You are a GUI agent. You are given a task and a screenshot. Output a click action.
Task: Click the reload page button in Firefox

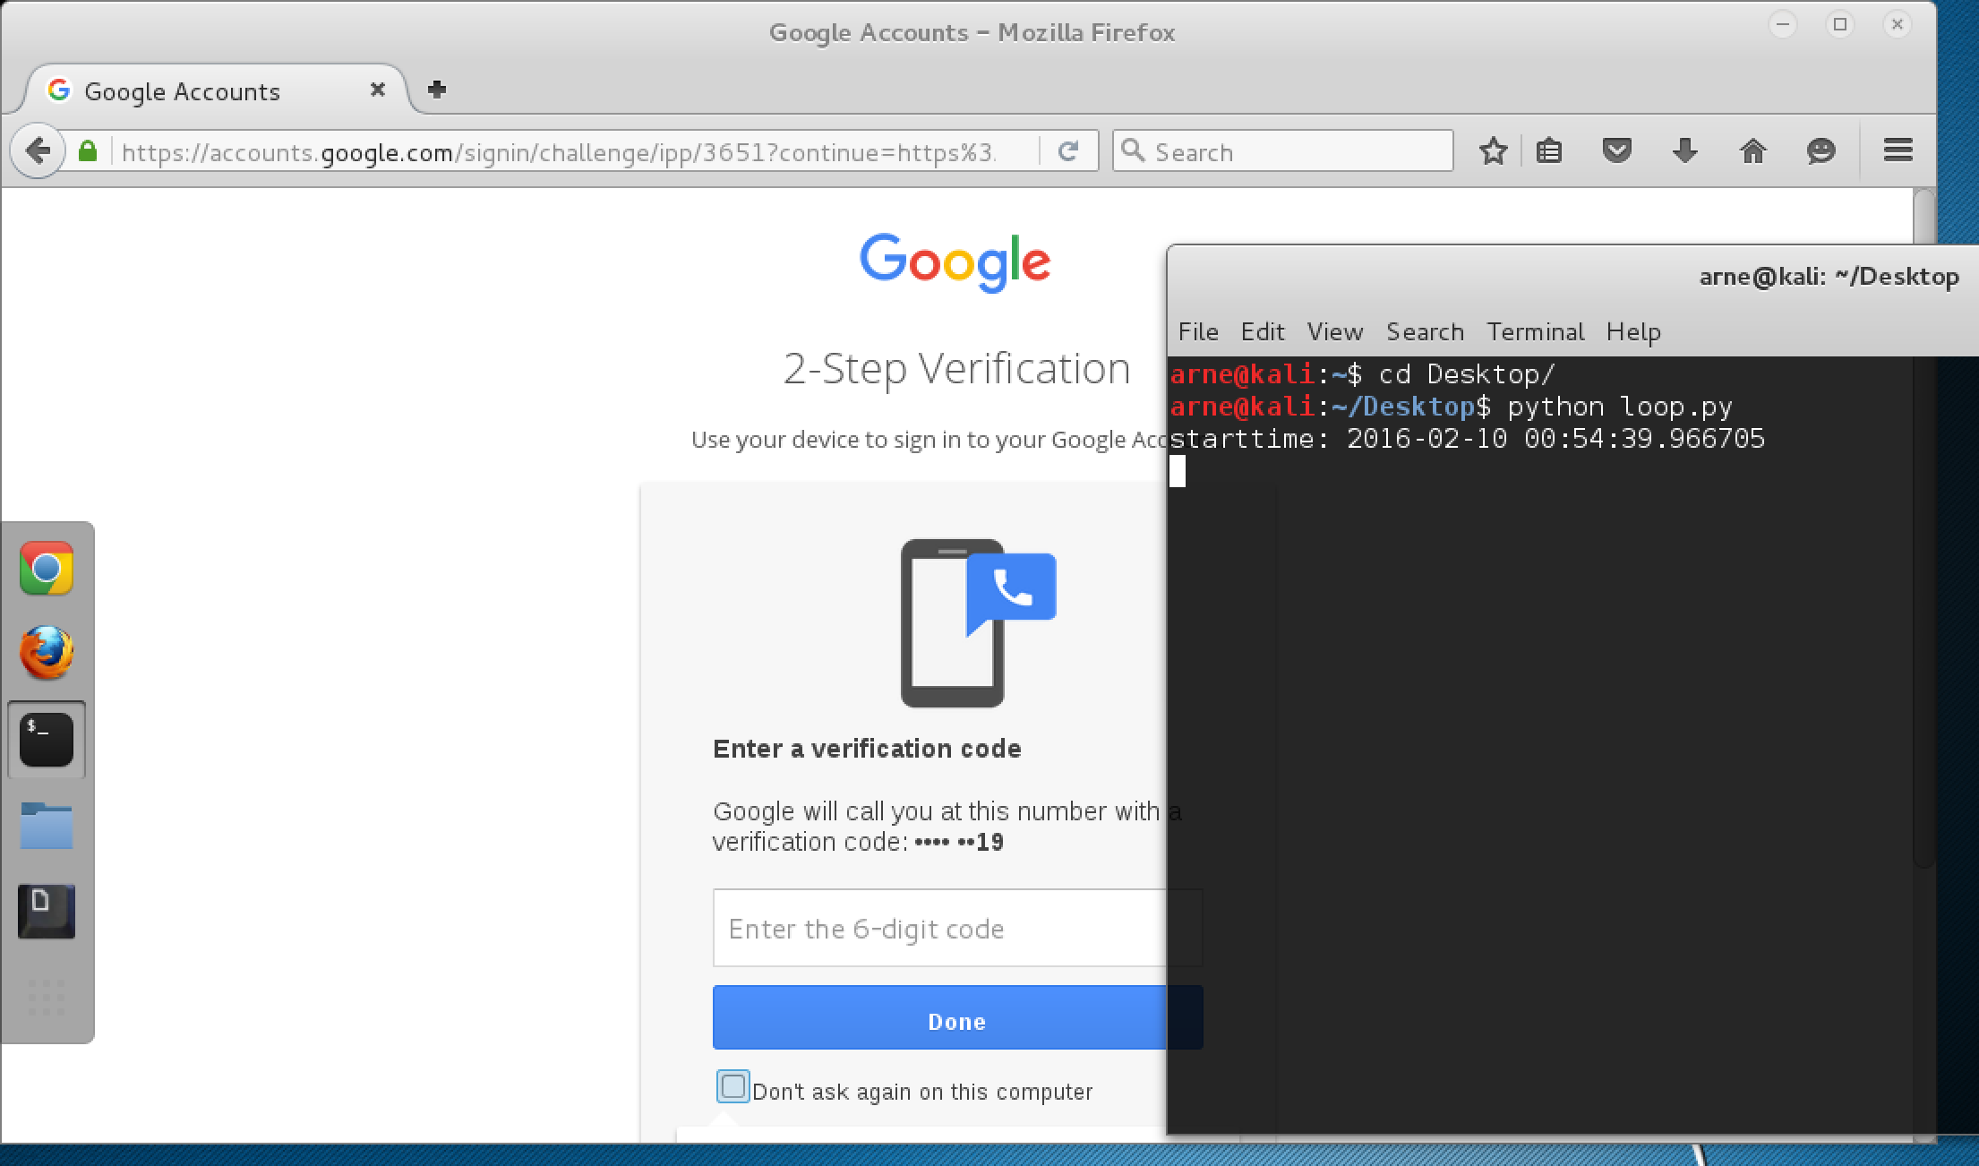(x=1068, y=150)
